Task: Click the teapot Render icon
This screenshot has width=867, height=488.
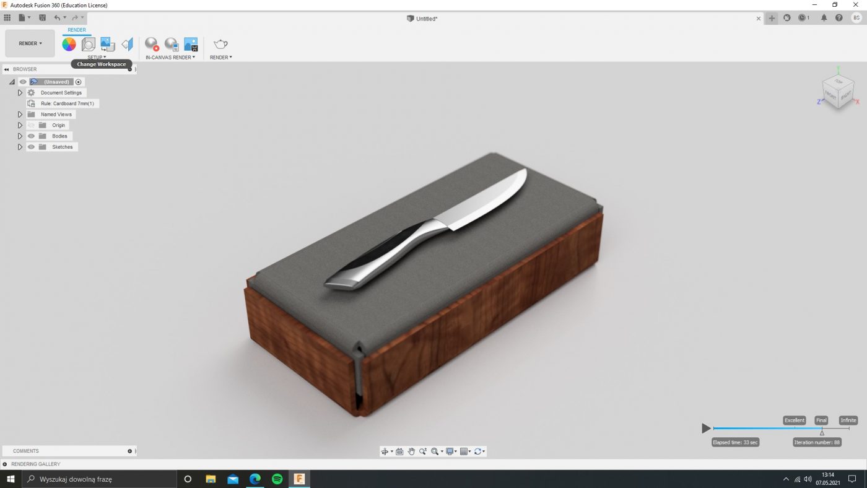Action: (220, 44)
